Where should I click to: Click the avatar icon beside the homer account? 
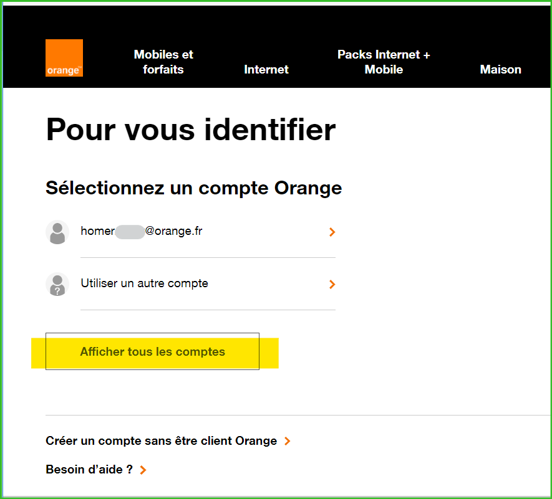coord(57,232)
